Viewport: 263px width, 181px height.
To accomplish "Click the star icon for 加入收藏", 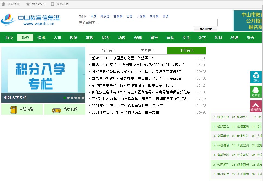I will (x=28, y=4).
